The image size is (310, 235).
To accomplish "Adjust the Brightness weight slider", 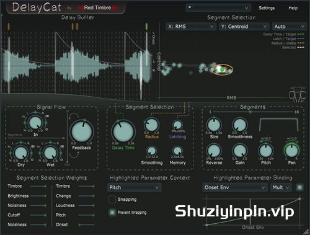I will tap(38, 196).
